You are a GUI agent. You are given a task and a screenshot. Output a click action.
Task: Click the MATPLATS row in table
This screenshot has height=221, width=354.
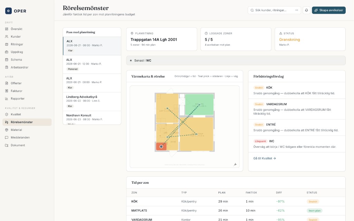pyautogui.click(x=236, y=210)
